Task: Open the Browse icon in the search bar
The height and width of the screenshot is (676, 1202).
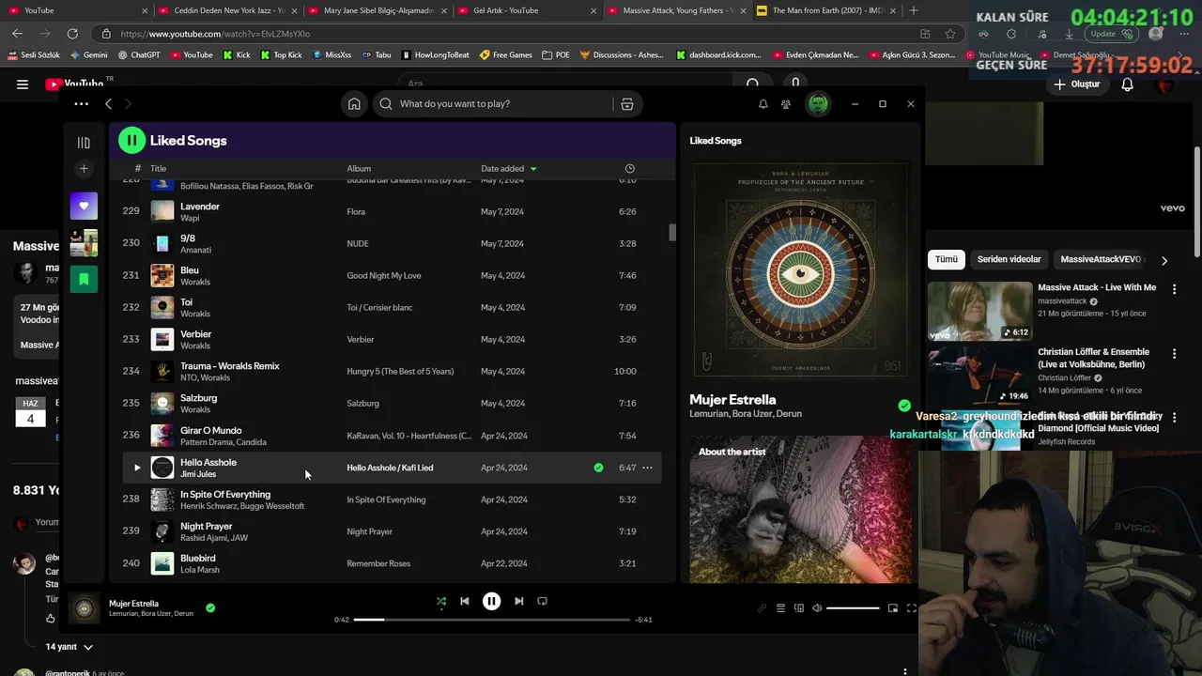Action: coord(627,104)
